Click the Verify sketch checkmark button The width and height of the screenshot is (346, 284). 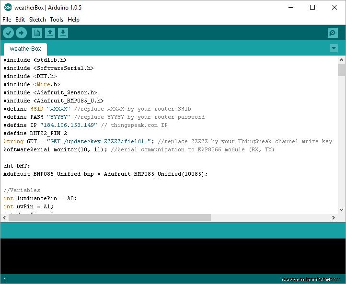(9, 33)
